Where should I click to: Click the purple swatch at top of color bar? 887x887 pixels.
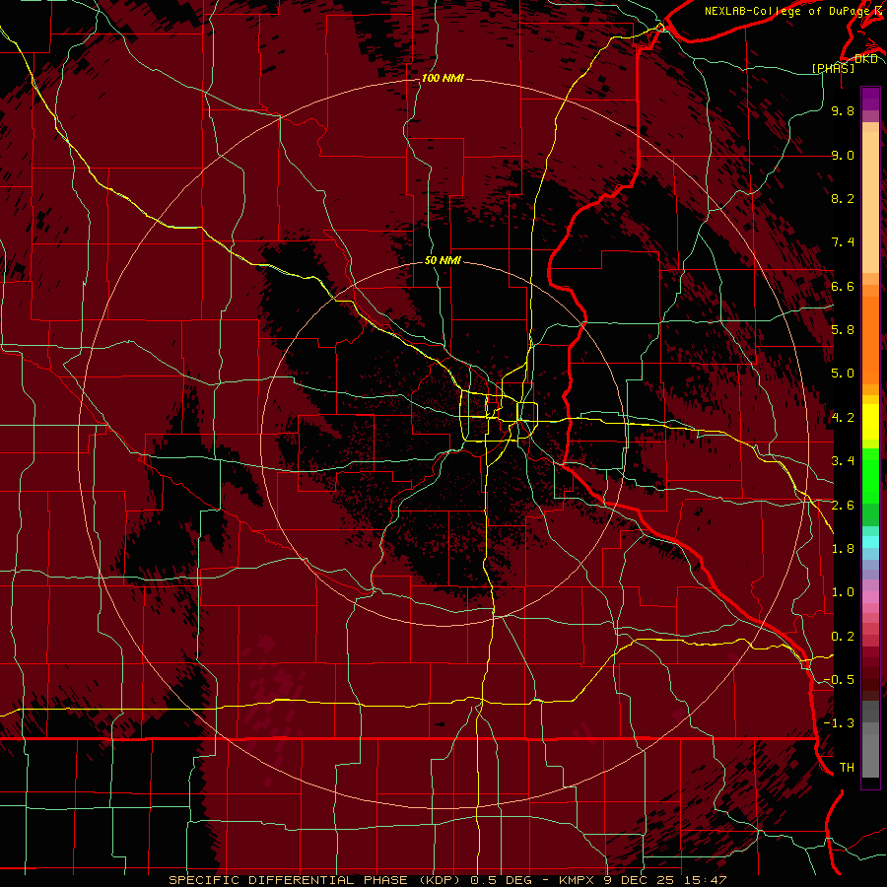tap(870, 99)
